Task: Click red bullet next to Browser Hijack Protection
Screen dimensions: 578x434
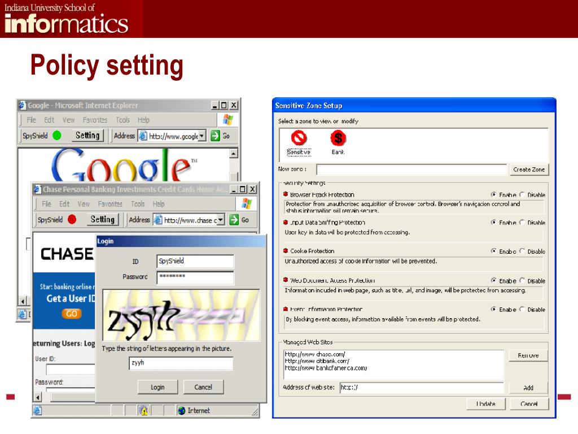Action: [285, 194]
